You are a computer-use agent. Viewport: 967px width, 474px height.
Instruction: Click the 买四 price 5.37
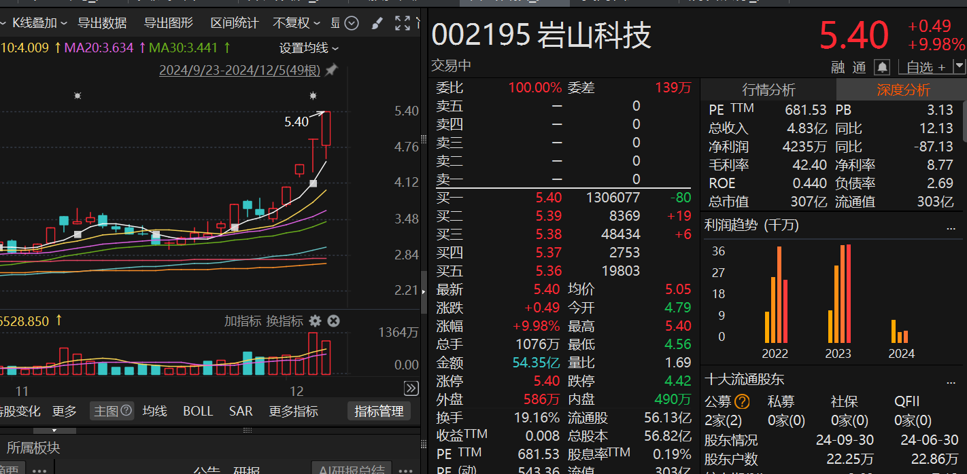[x=549, y=253]
